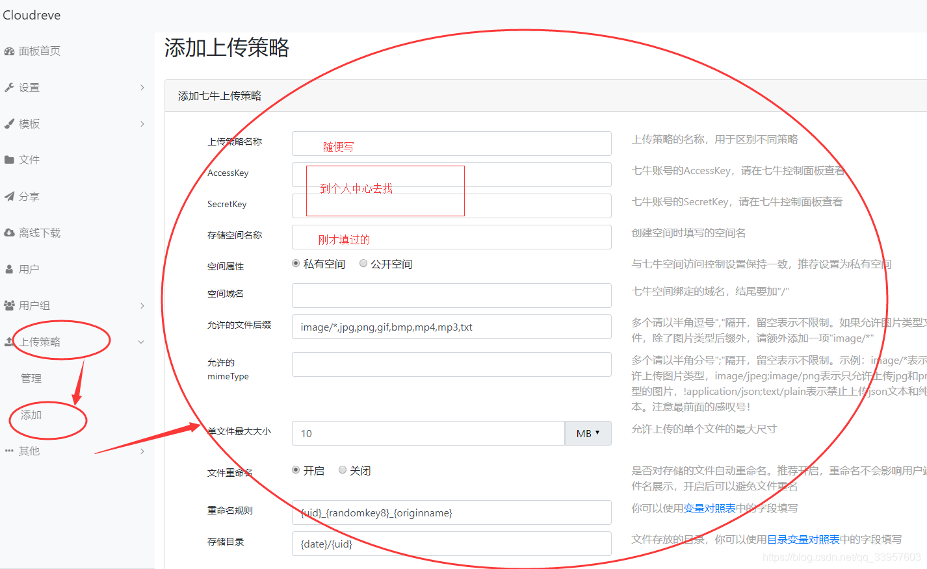Focus the 单文件最大大小 input with 10
The height and width of the screenshot is (569, 927).
point(428,433)
